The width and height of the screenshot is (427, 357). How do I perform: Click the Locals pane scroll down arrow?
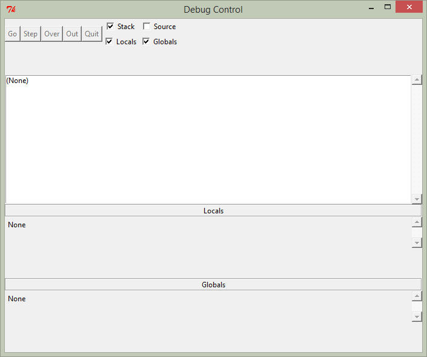(417, 242)
